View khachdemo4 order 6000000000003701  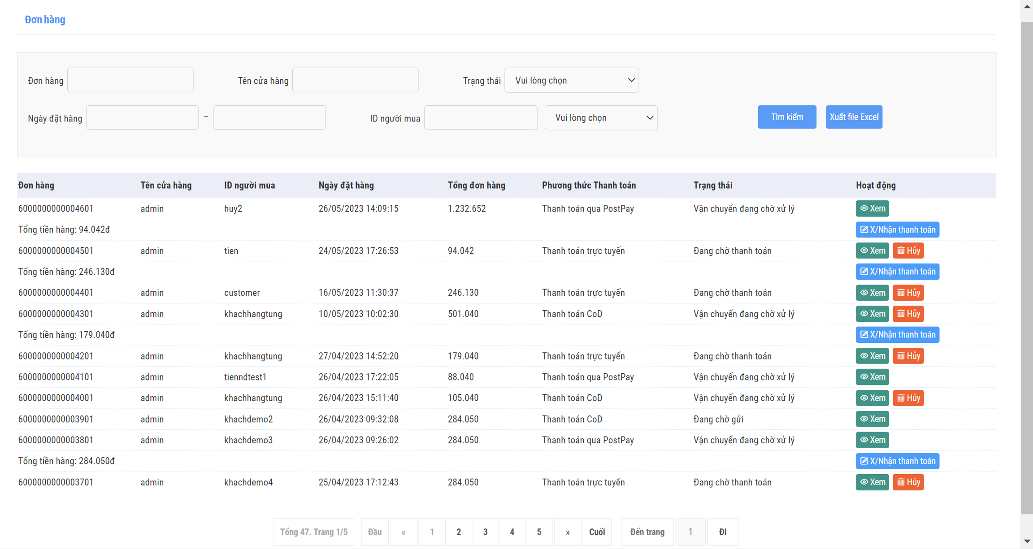point(872,482)
